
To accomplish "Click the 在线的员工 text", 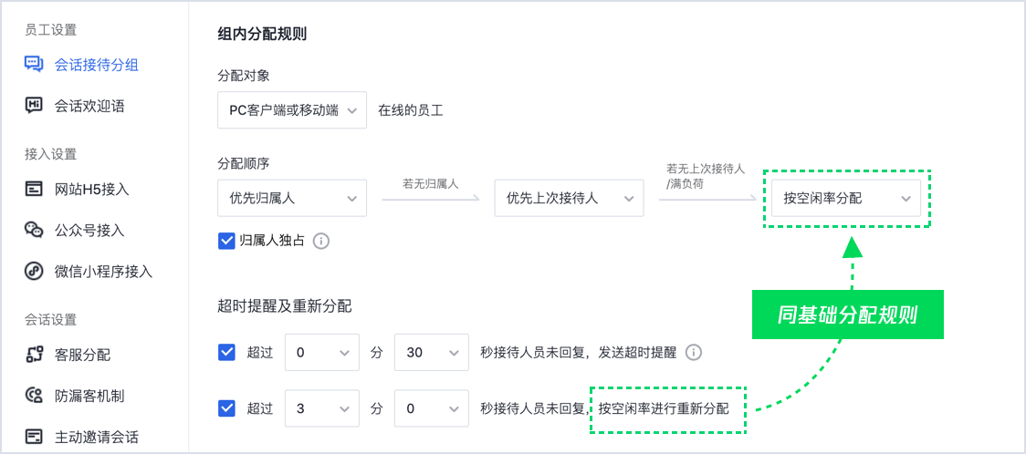I will click(411, 109).
